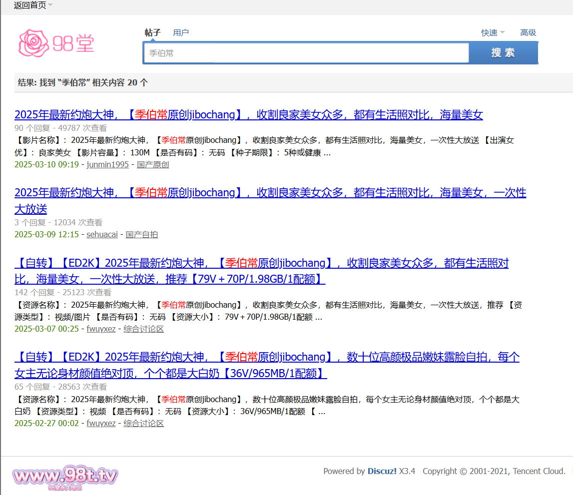Open the result title posted 2025-03-09
The width and height of the screenshot is (573, 495).
[x=270, y=193]
